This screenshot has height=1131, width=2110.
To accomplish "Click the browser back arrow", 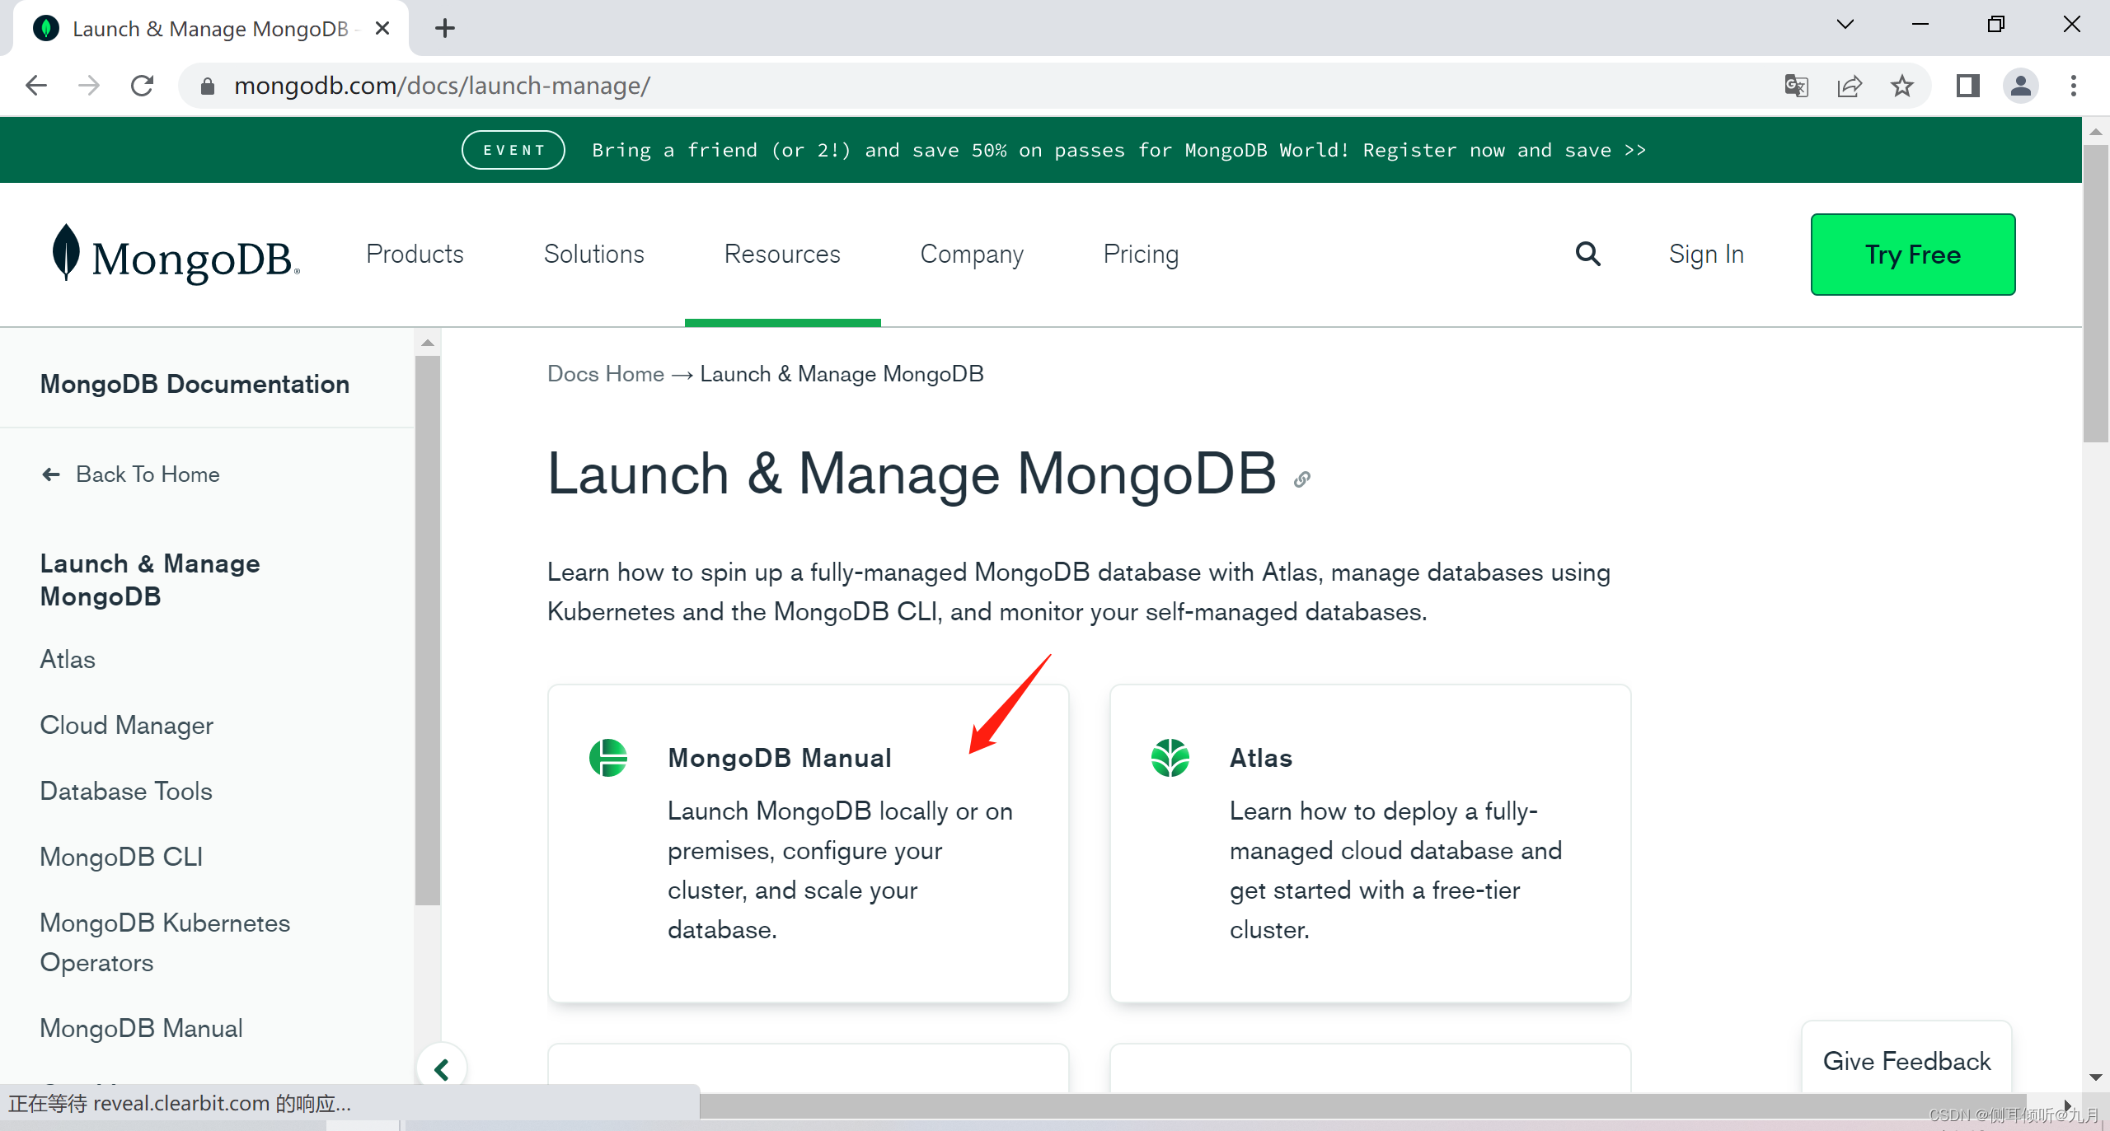I will 36,86.
